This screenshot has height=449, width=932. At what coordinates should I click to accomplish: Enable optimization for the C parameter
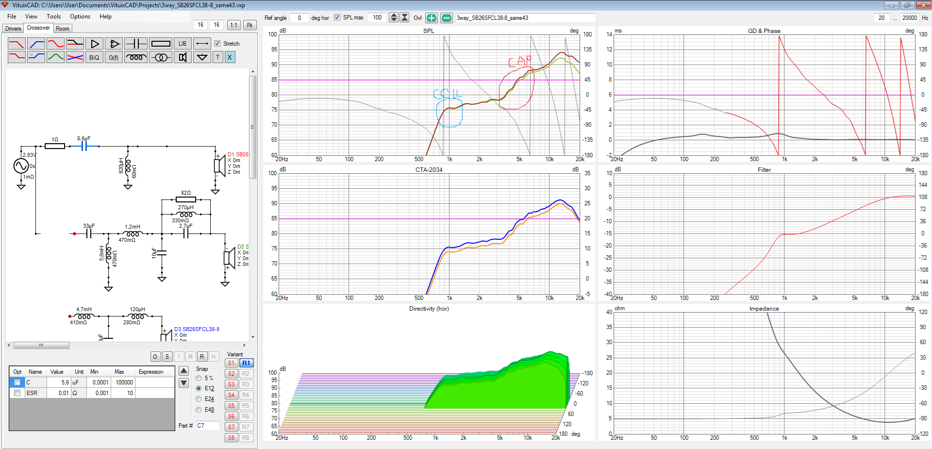17,382
